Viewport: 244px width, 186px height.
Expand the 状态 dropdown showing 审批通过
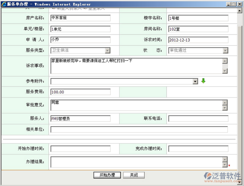(225, 51)
